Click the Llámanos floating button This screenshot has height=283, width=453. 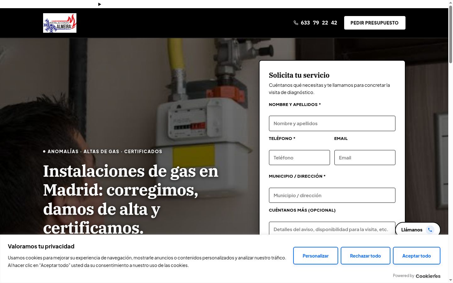pyautogui.click(x=417, y=230)
